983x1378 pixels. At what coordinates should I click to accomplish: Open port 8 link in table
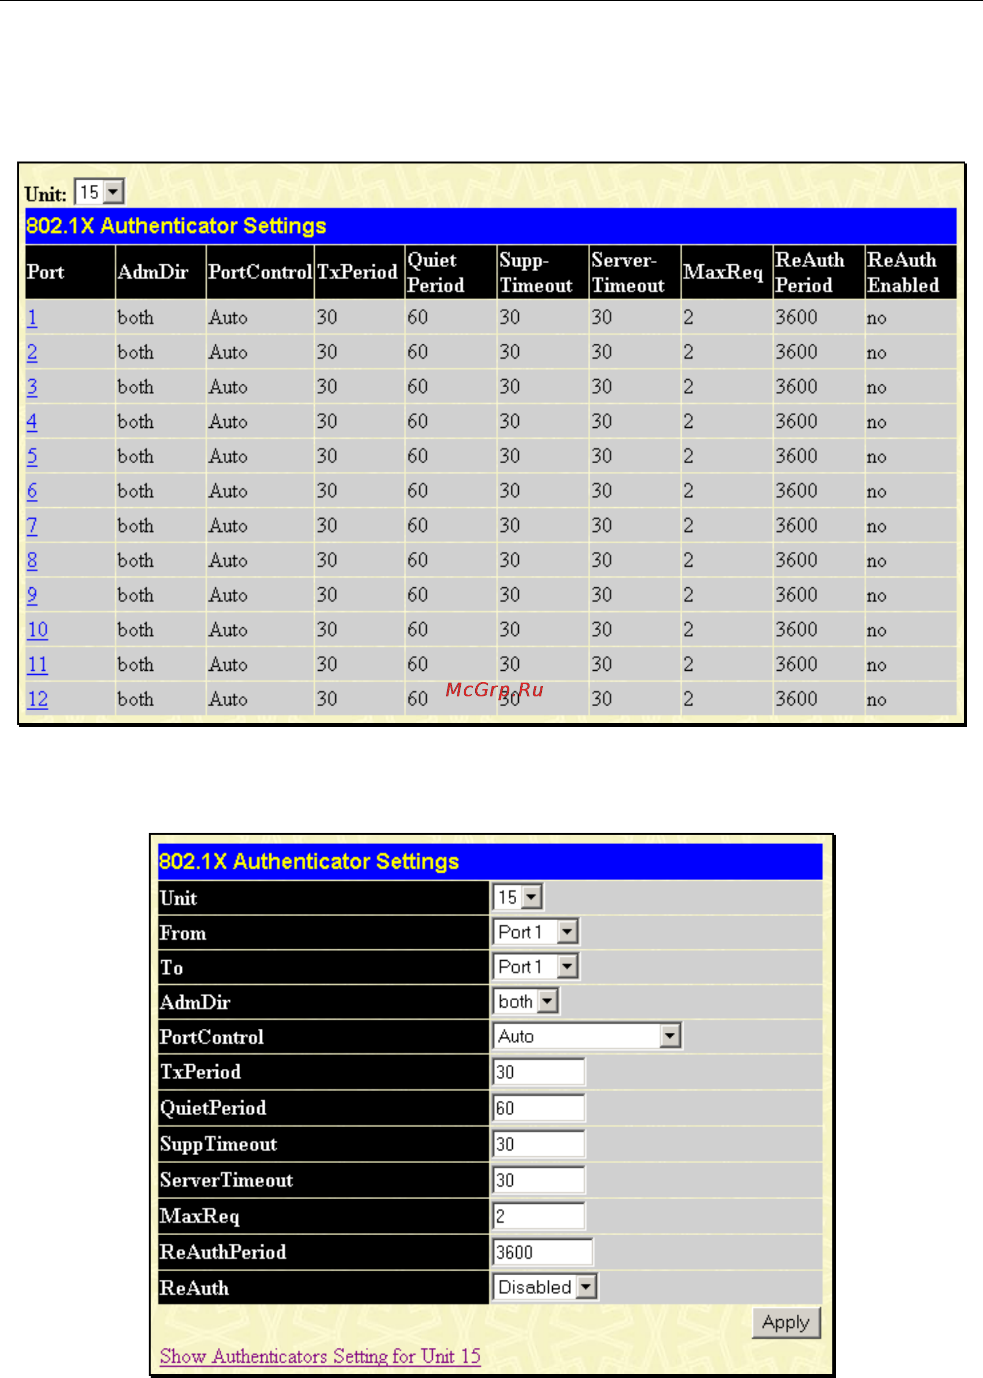point(32,561)
